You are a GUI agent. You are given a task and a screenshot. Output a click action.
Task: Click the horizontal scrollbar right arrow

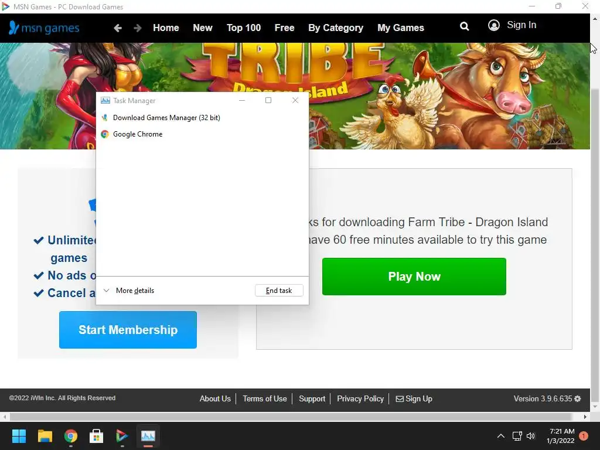coord(585,417)
